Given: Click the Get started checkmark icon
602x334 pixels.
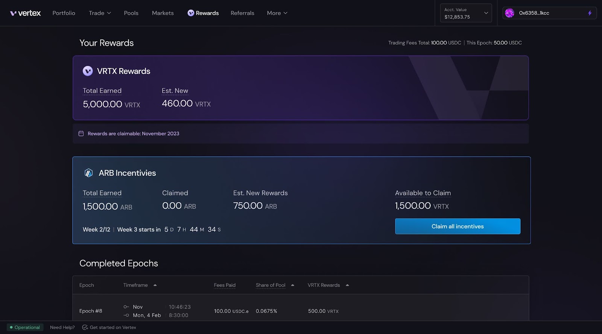Looking at the screenshot, I should tap(85, 328).
